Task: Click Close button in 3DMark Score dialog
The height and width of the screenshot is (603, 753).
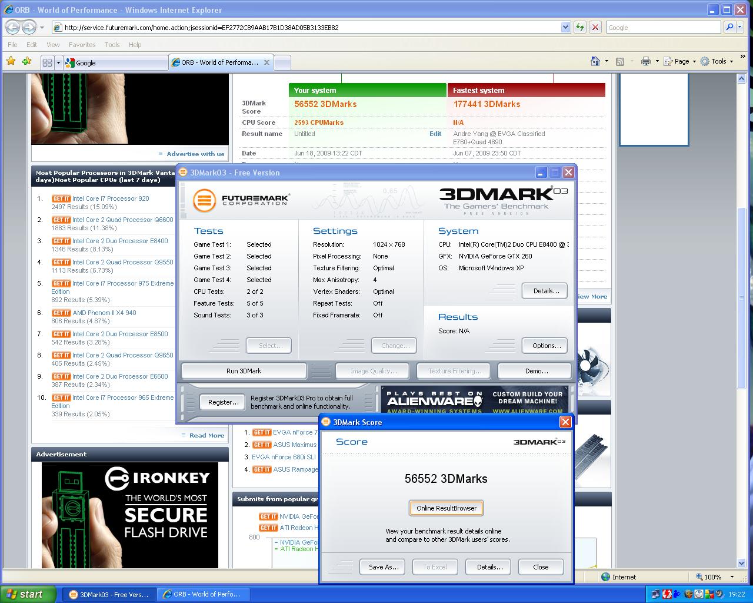Action: (x=541, y=567)
